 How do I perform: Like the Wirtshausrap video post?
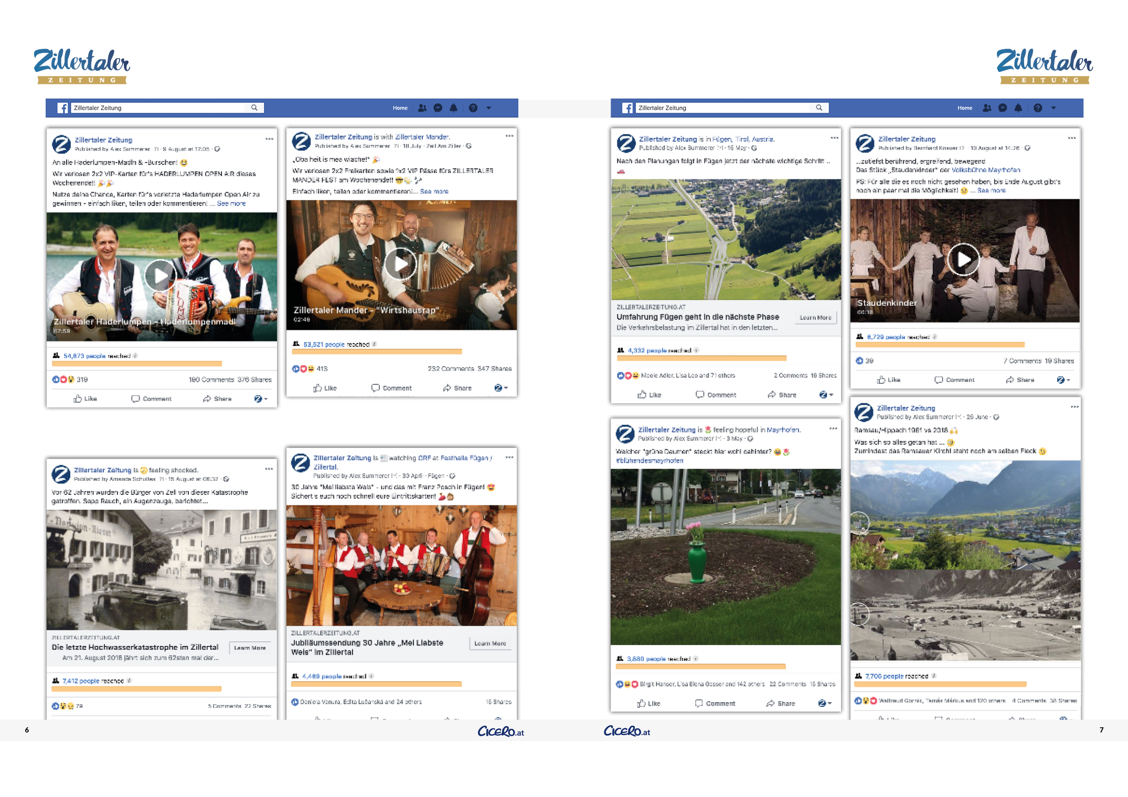coord(325,388)
